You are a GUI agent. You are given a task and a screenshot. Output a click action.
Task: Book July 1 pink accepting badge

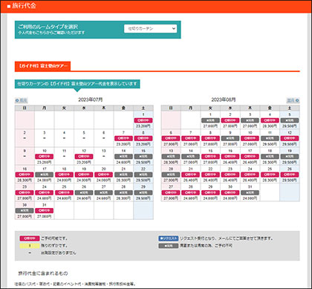click(x=143, y=120)
